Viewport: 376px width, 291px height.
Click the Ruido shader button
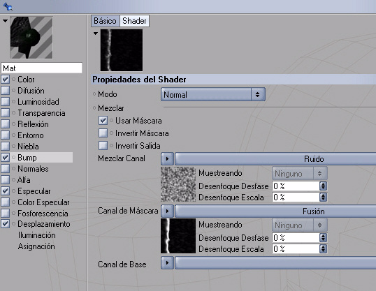pos(275,158)
